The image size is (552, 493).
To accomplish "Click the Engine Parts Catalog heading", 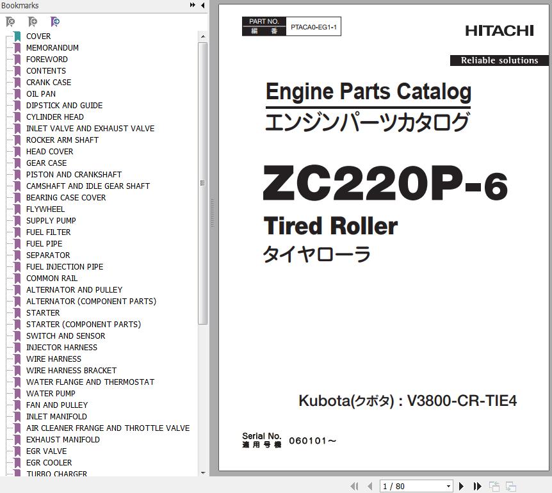I will click(368, 92).
